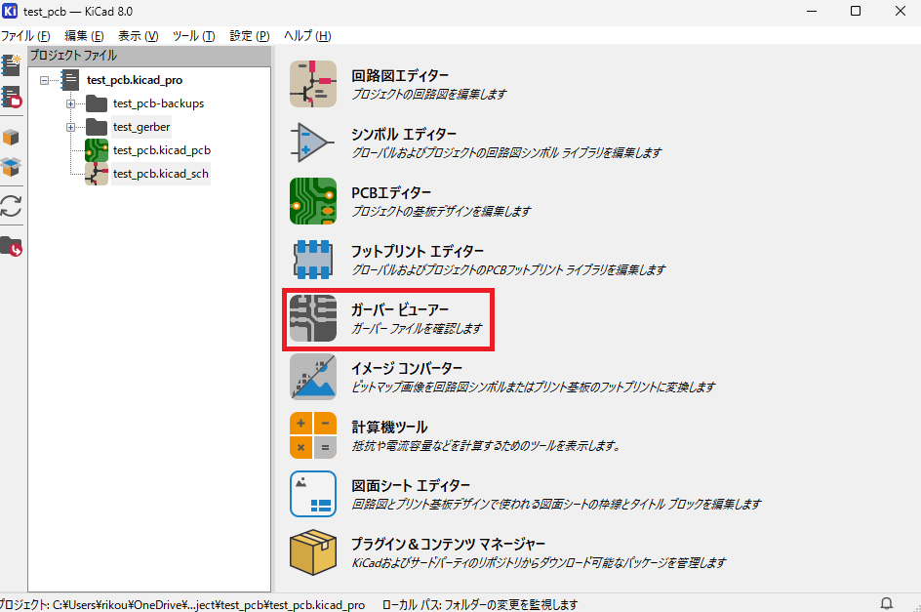
Task: Click the プラグイン＆コンテンツ マネージャー title text
Action: (448, 545)
